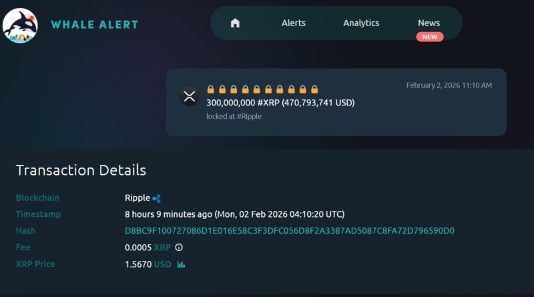Click the XRP coin icon in alert card
The height and width of the screenshot is (297, 534).
[x=190, y=96]
